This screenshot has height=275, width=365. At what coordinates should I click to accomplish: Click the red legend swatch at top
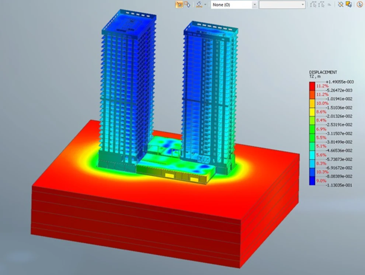(312, 86)
